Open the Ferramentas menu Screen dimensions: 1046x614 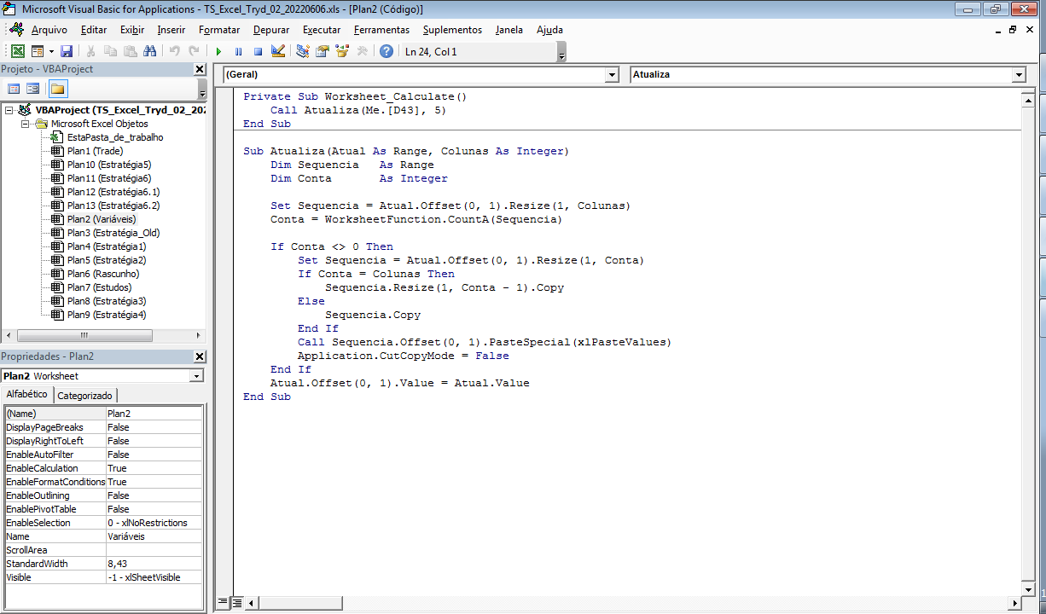click(x=381, y=30)
